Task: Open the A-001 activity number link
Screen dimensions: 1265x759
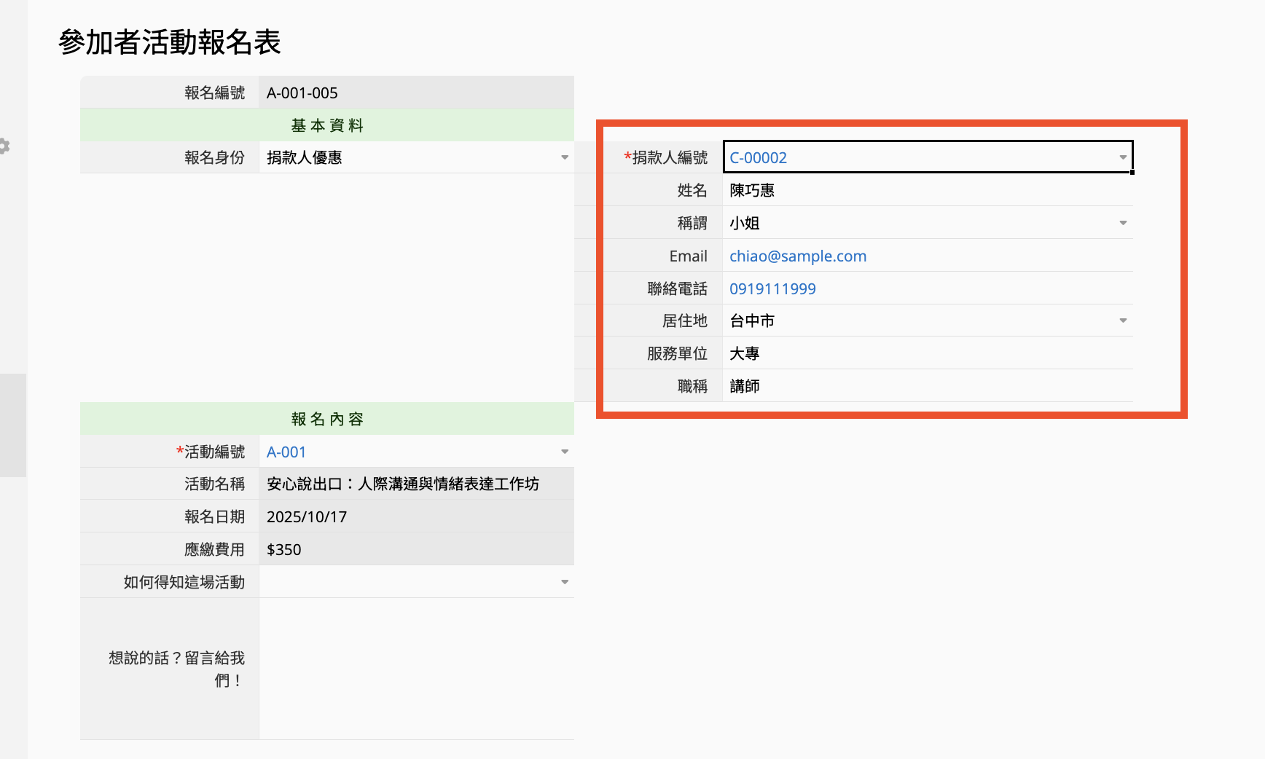Action: [286, 452]
